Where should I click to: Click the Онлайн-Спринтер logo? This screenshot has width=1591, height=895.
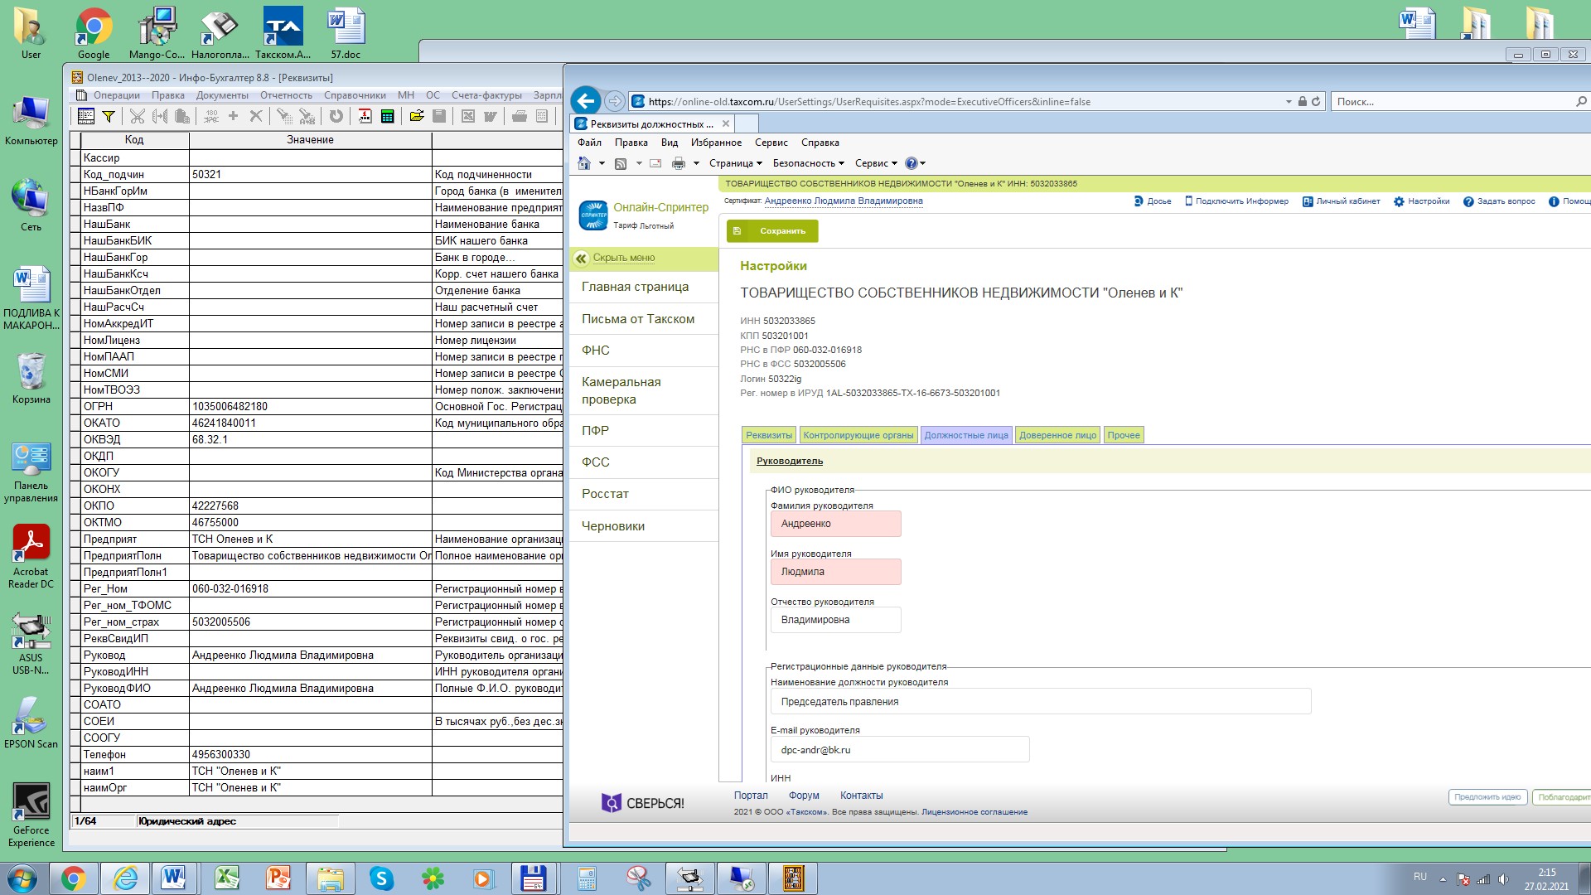(593, 215)
